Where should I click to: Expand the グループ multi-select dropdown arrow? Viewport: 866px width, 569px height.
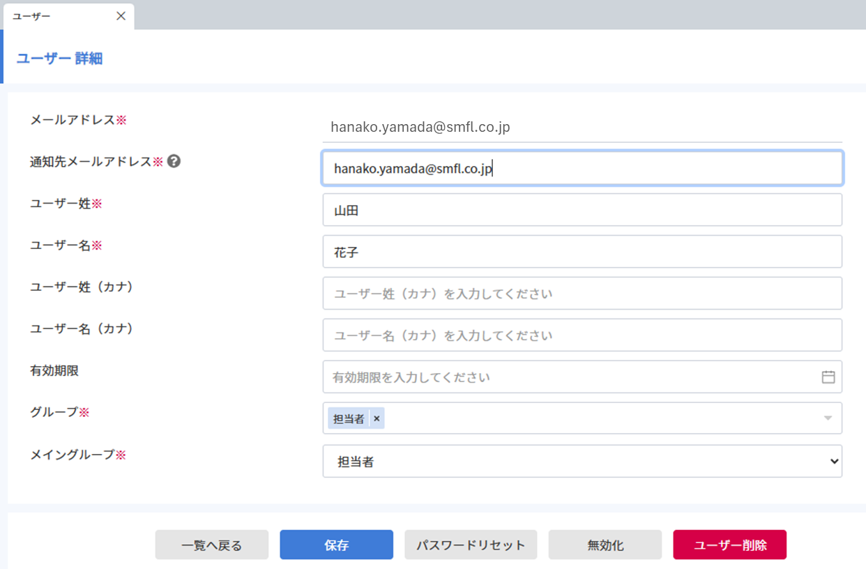pyautogui.click(x=828, y=418)
